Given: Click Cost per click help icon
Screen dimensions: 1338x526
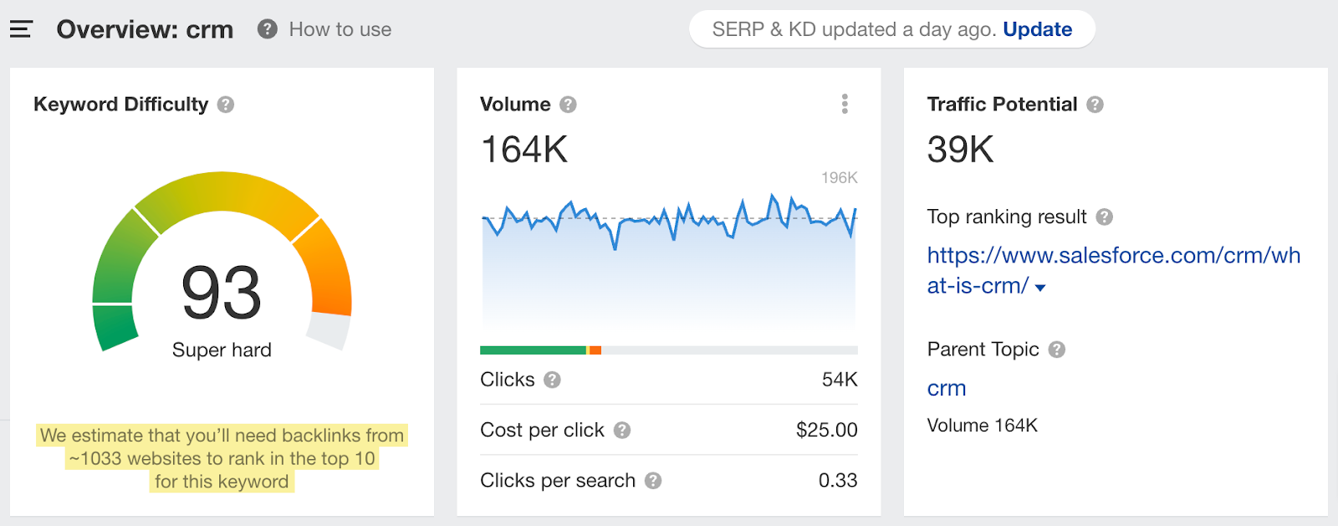Looking at the screenshot, I should tap(622, 430).
